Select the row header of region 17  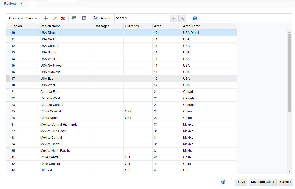(x=8, y=79)
